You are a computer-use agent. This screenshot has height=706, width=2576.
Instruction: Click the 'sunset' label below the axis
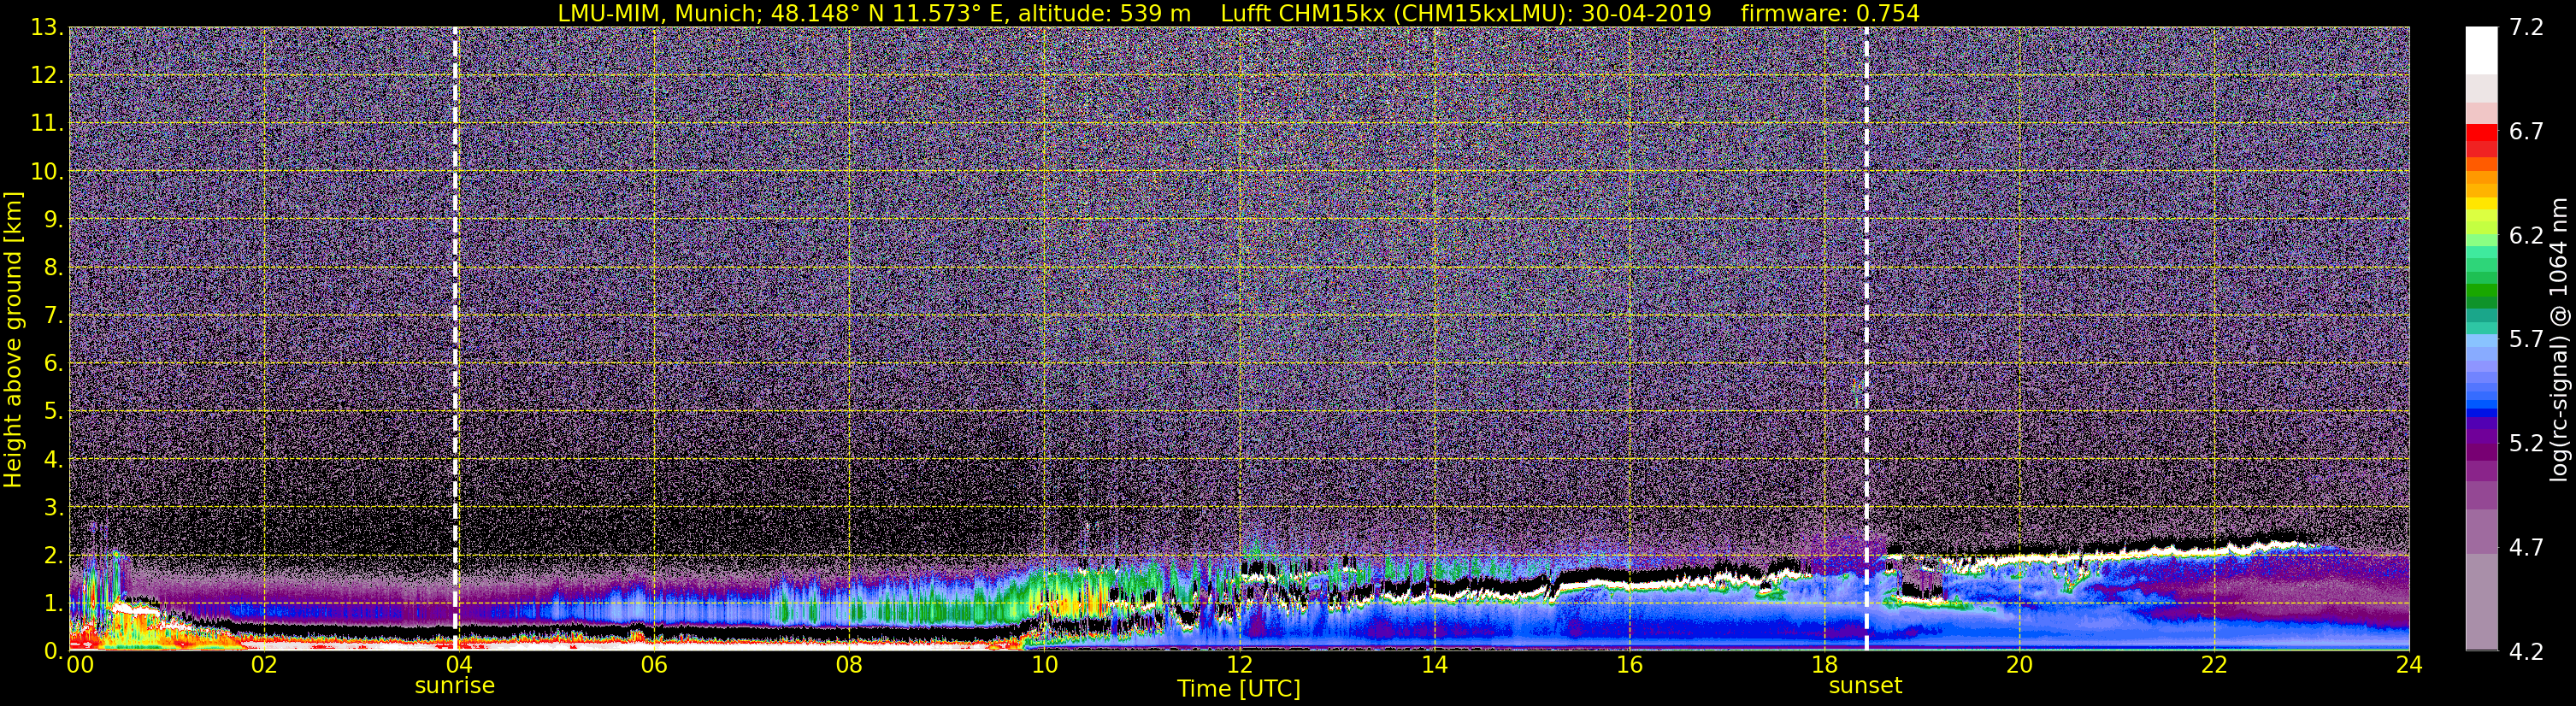tap(1865, 686)
